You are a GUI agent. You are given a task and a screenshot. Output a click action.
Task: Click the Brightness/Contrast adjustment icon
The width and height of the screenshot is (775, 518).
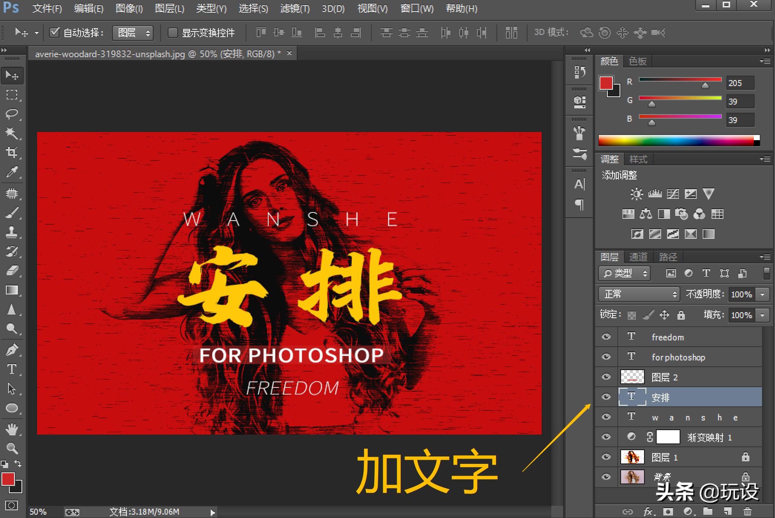(637, 194)
